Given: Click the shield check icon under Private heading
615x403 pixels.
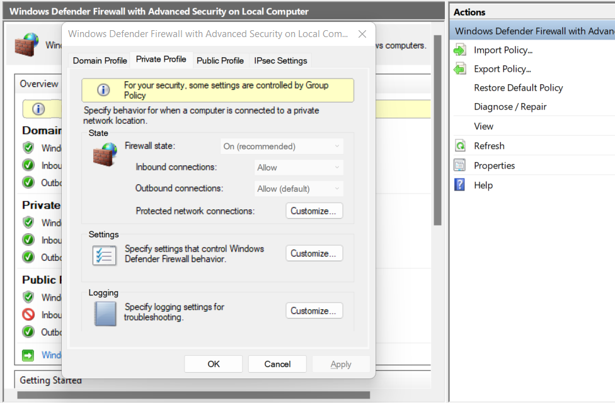Looking at the screenshot, I should 28,223.
